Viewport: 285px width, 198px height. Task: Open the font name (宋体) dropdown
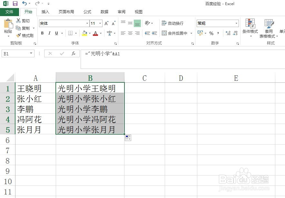(x=87, y=23)
